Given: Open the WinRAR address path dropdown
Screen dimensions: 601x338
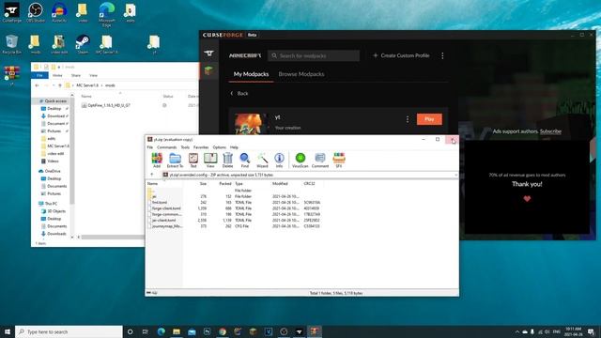Looking at the screenshot, I should [x=455, y=175].
